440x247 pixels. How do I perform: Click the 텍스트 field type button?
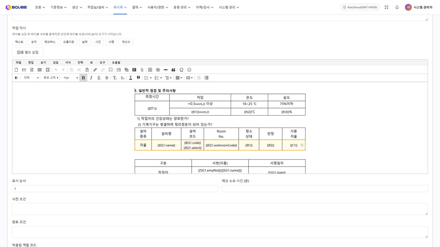tap(19, 42)
